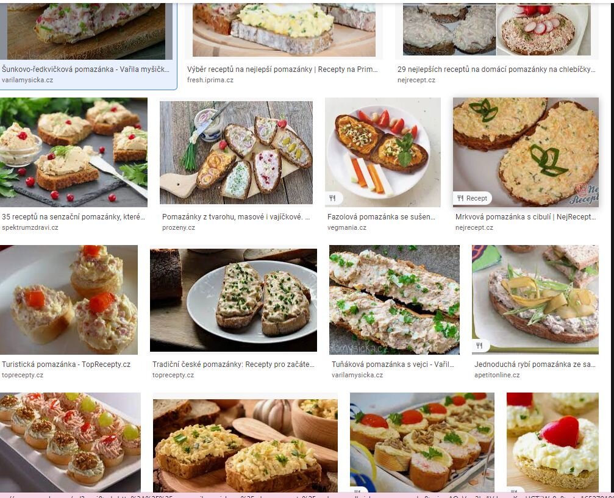Click the apetitonline.cz source link

coord(497,375)
